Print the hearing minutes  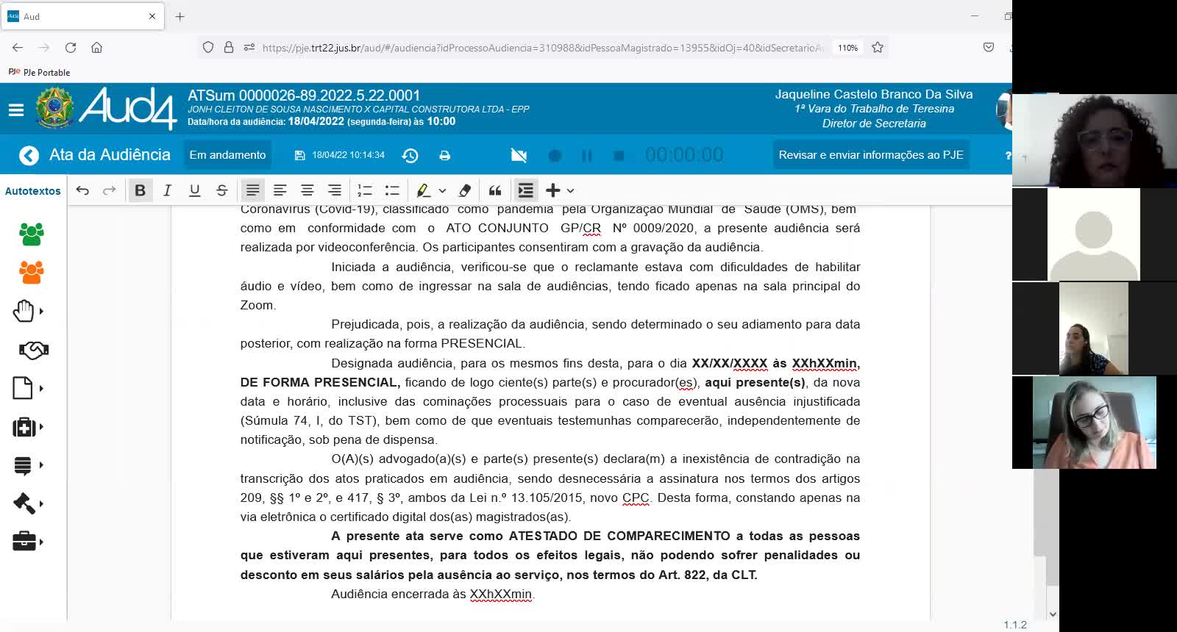pyautogui.click(x=445, y=155)
